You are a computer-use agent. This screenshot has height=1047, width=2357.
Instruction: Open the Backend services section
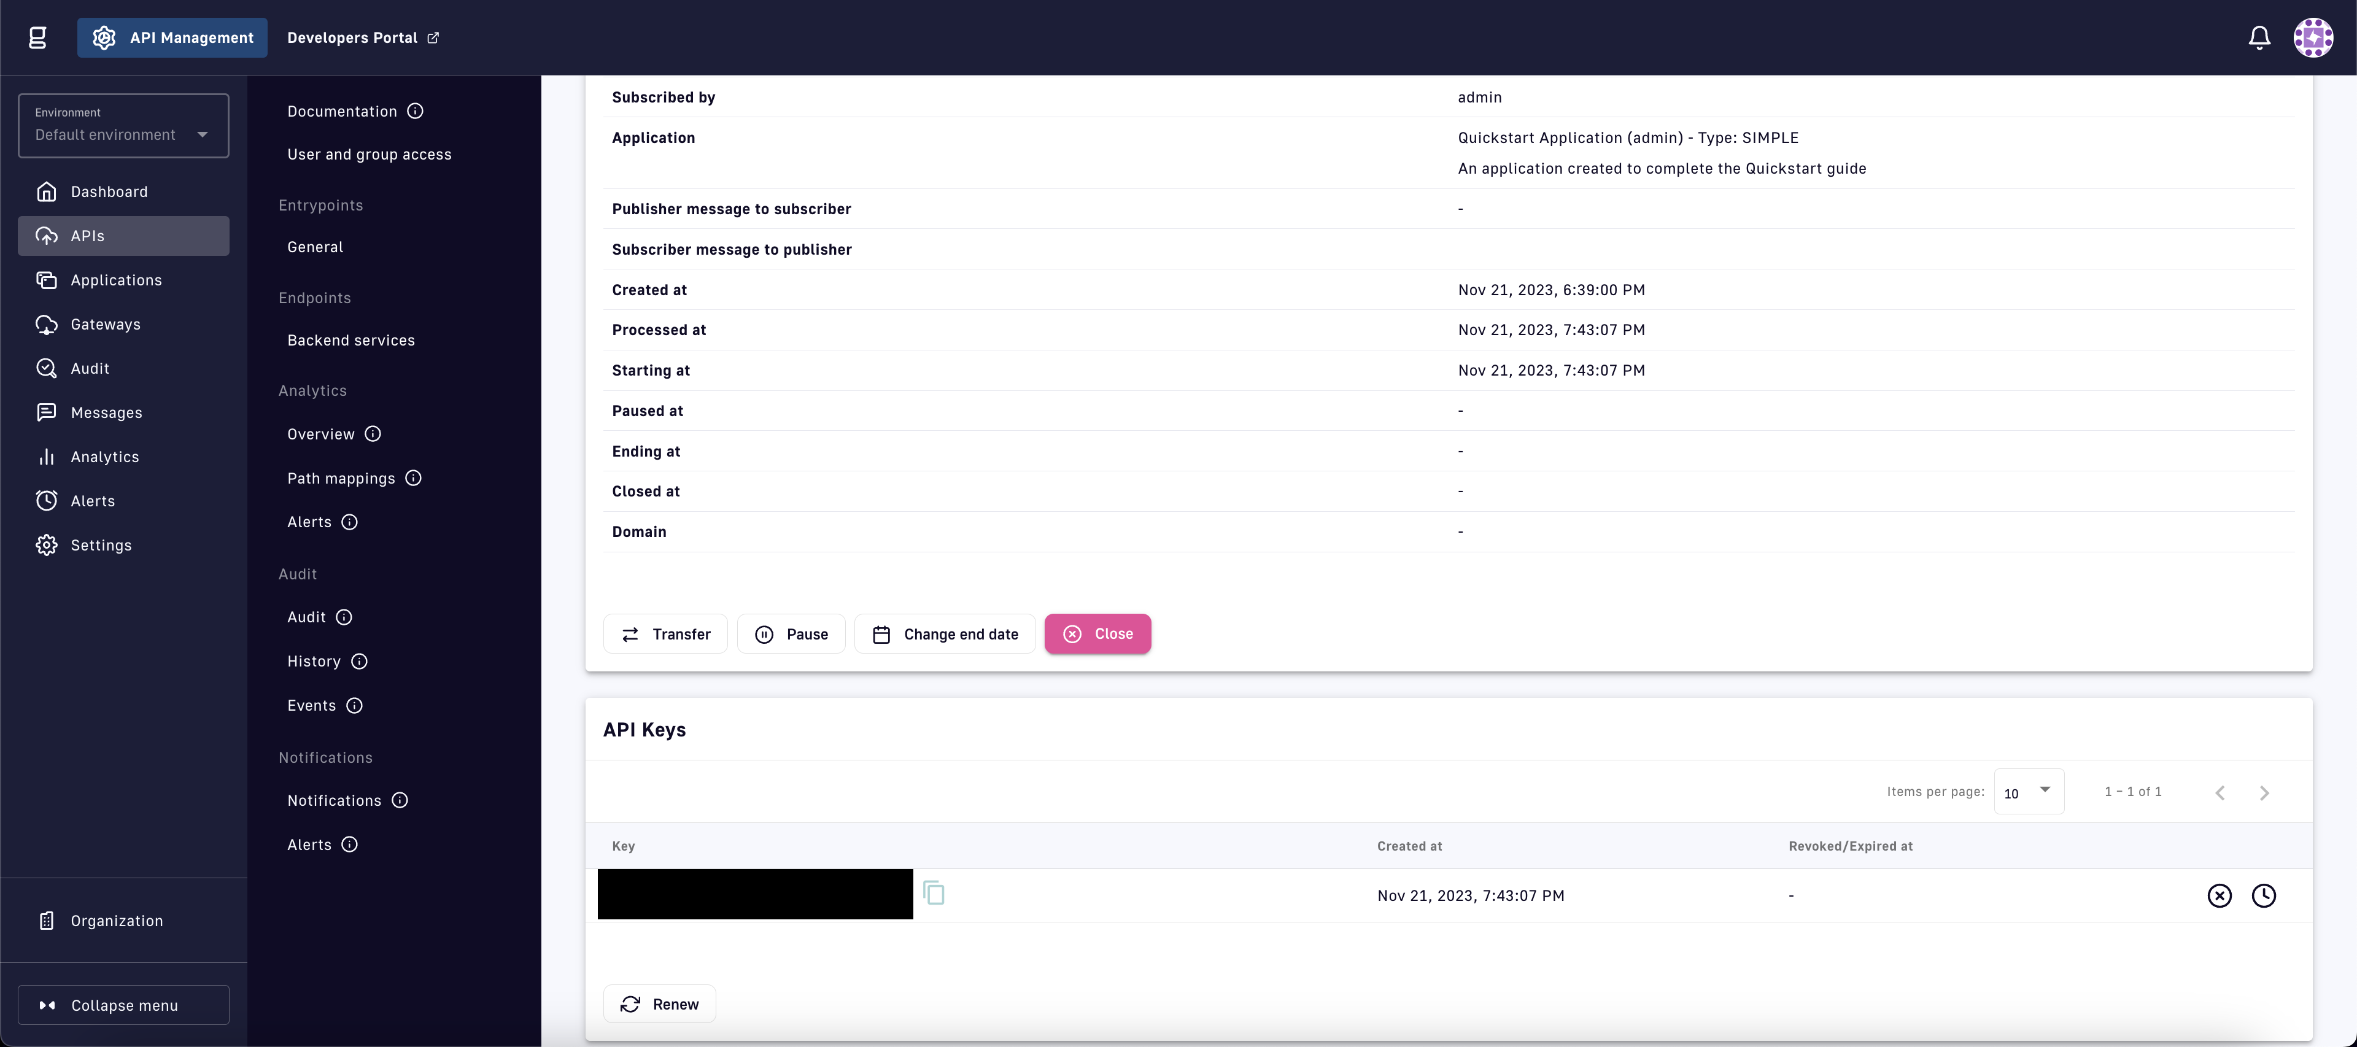(x=350, y=341)
